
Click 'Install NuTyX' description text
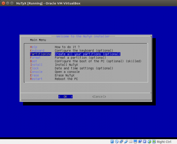66,65
